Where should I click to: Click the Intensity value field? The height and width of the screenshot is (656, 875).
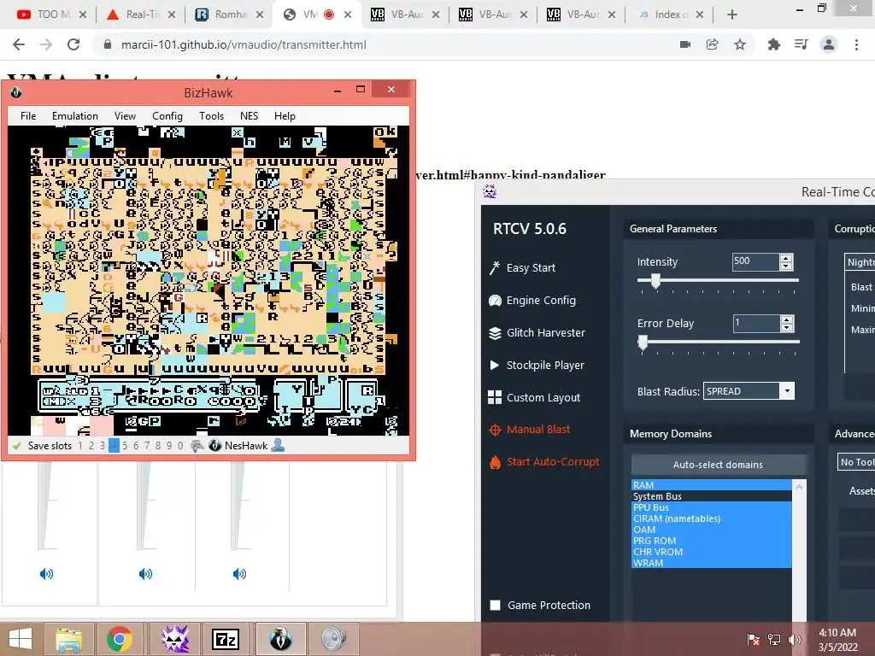[x=755, y=261]
